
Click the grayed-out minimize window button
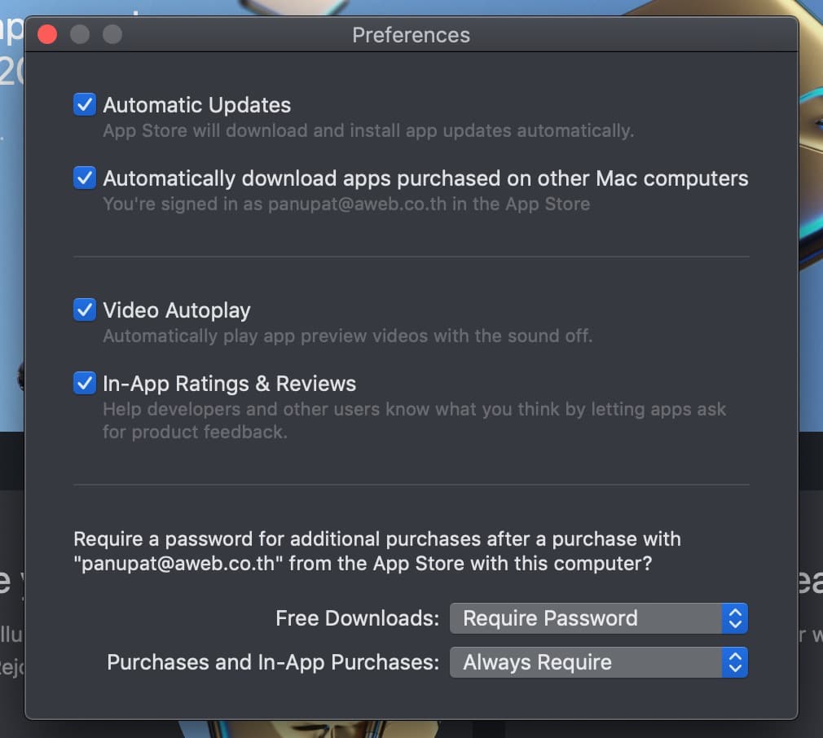[x=80, y=34]
